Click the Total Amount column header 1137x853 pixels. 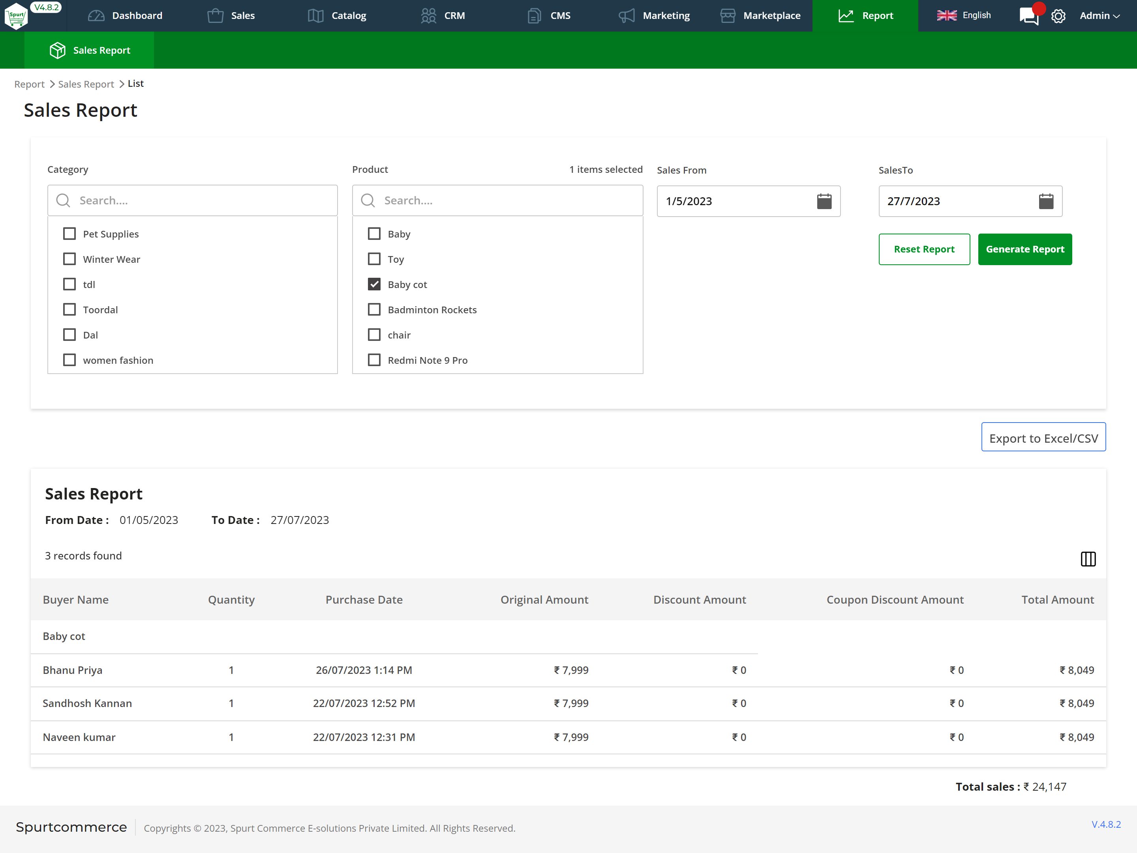pos(1058,600)
